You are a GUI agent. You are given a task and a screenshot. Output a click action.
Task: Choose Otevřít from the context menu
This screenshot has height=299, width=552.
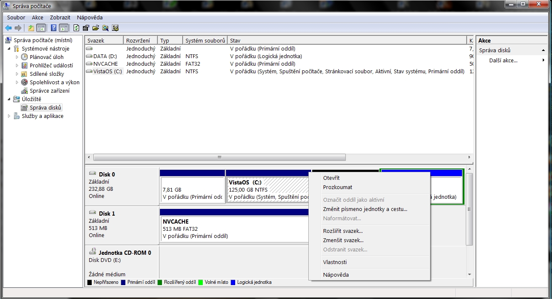(x=369, y=178)
